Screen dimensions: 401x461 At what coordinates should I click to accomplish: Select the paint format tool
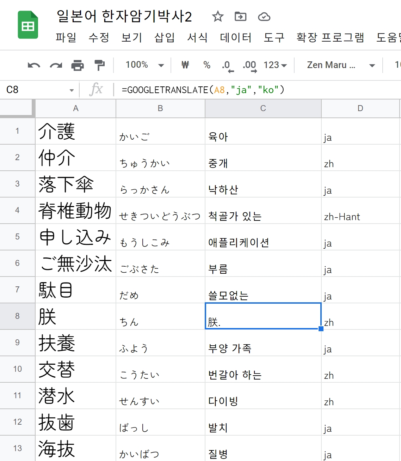(x=100, y=65)
